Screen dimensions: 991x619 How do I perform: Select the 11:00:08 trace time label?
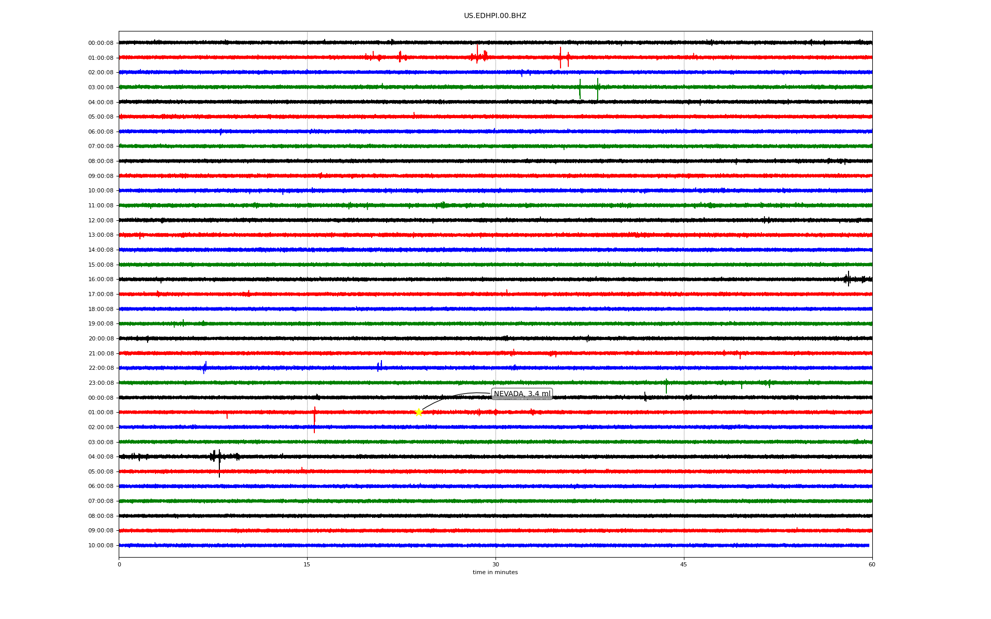101,206
